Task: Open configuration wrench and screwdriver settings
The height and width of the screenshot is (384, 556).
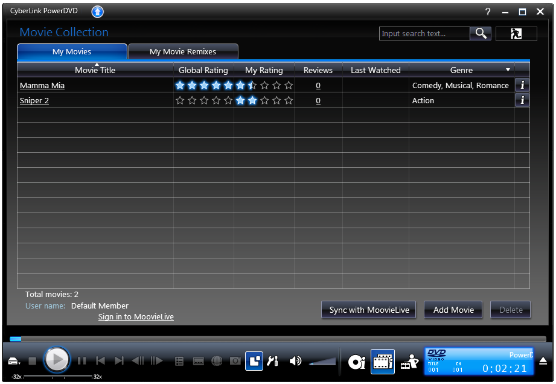Action: click(x=273, y=361)
